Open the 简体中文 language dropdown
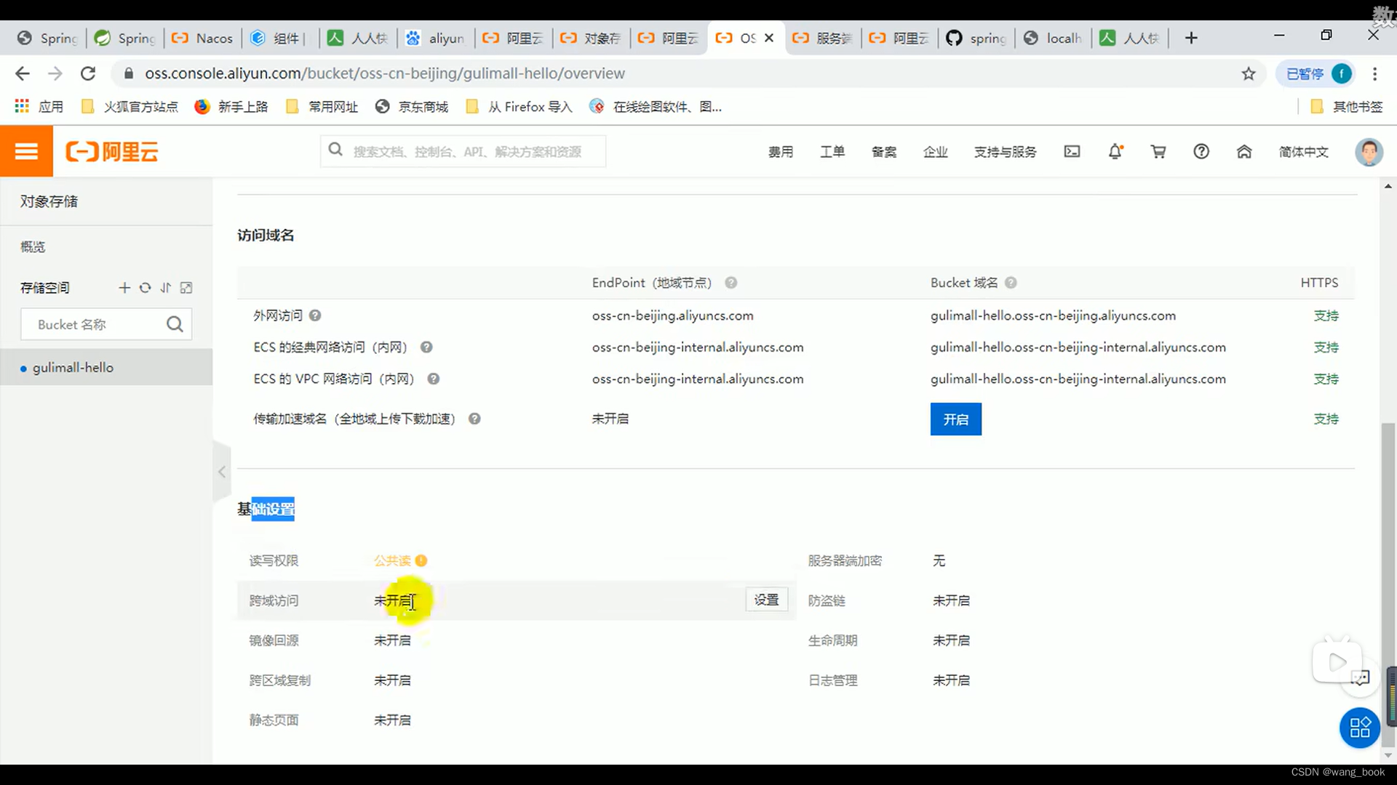The width and height of the screenshot is (1397, 785). click(x=1303, y=152)
